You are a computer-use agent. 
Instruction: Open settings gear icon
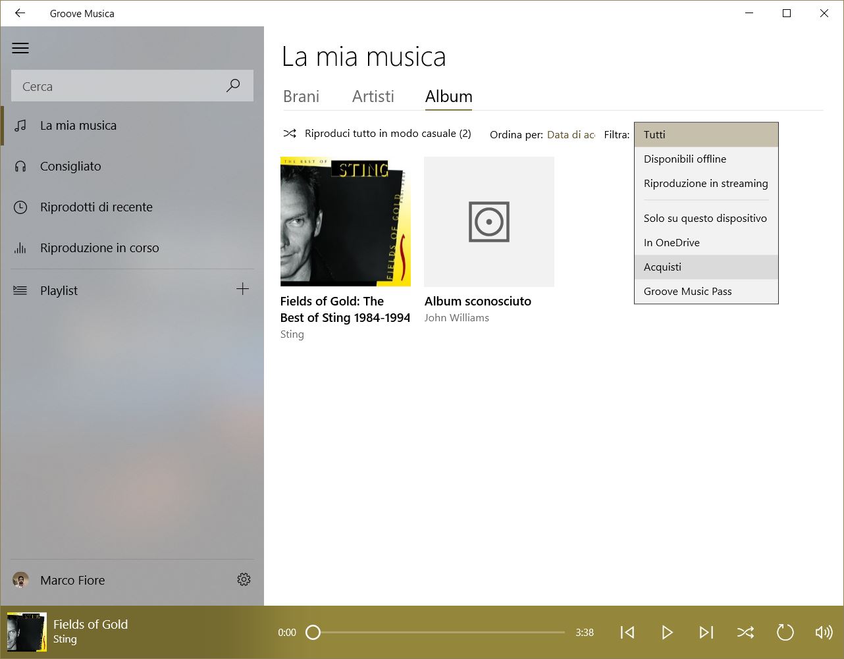(244, 579)
